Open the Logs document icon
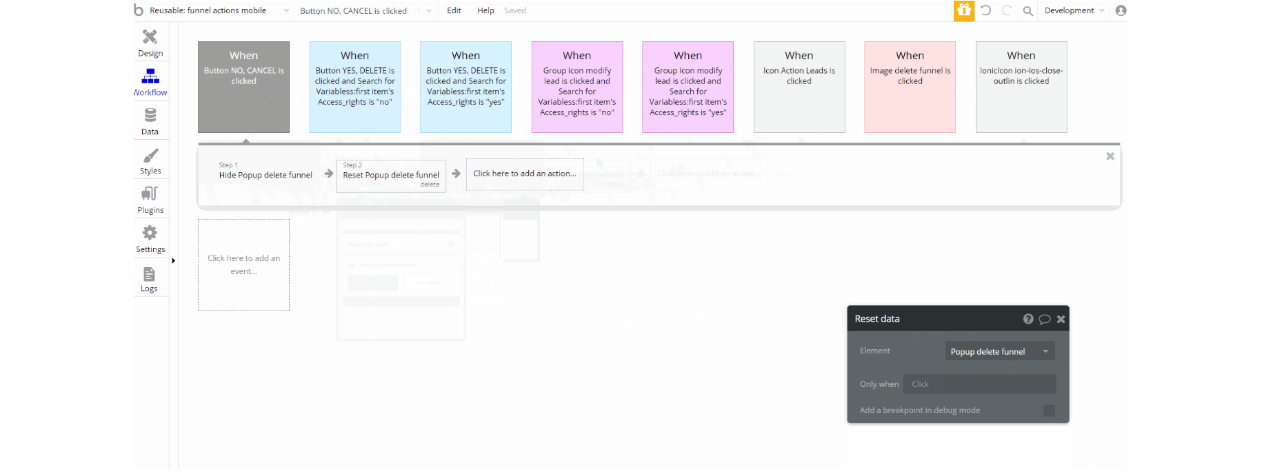 (x=149, y=274)
